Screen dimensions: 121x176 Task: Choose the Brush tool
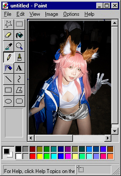pos(19,57)
